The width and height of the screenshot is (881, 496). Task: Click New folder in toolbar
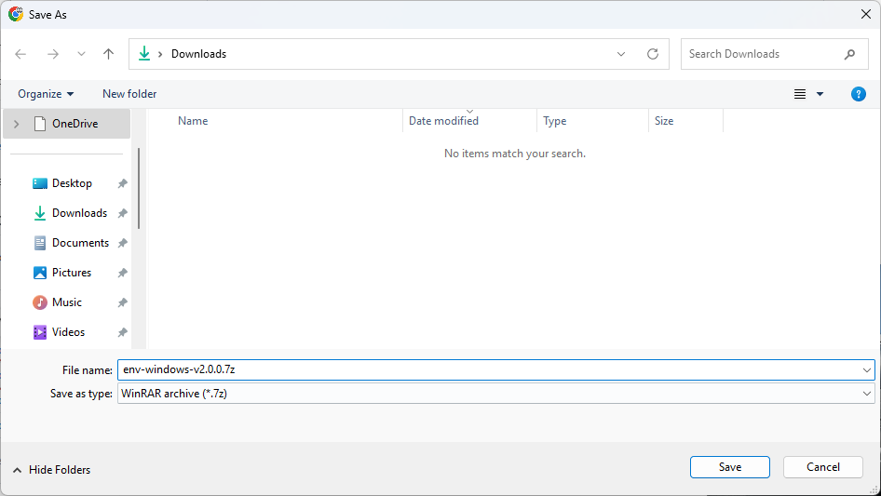tap(129, 94)
